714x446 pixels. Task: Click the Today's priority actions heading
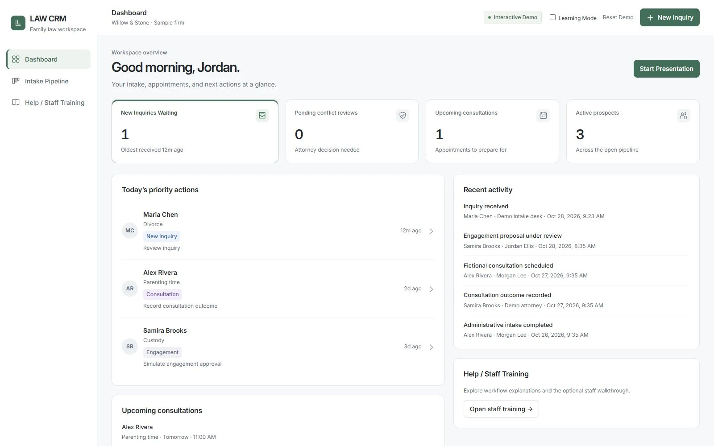[x=160, y=190]
